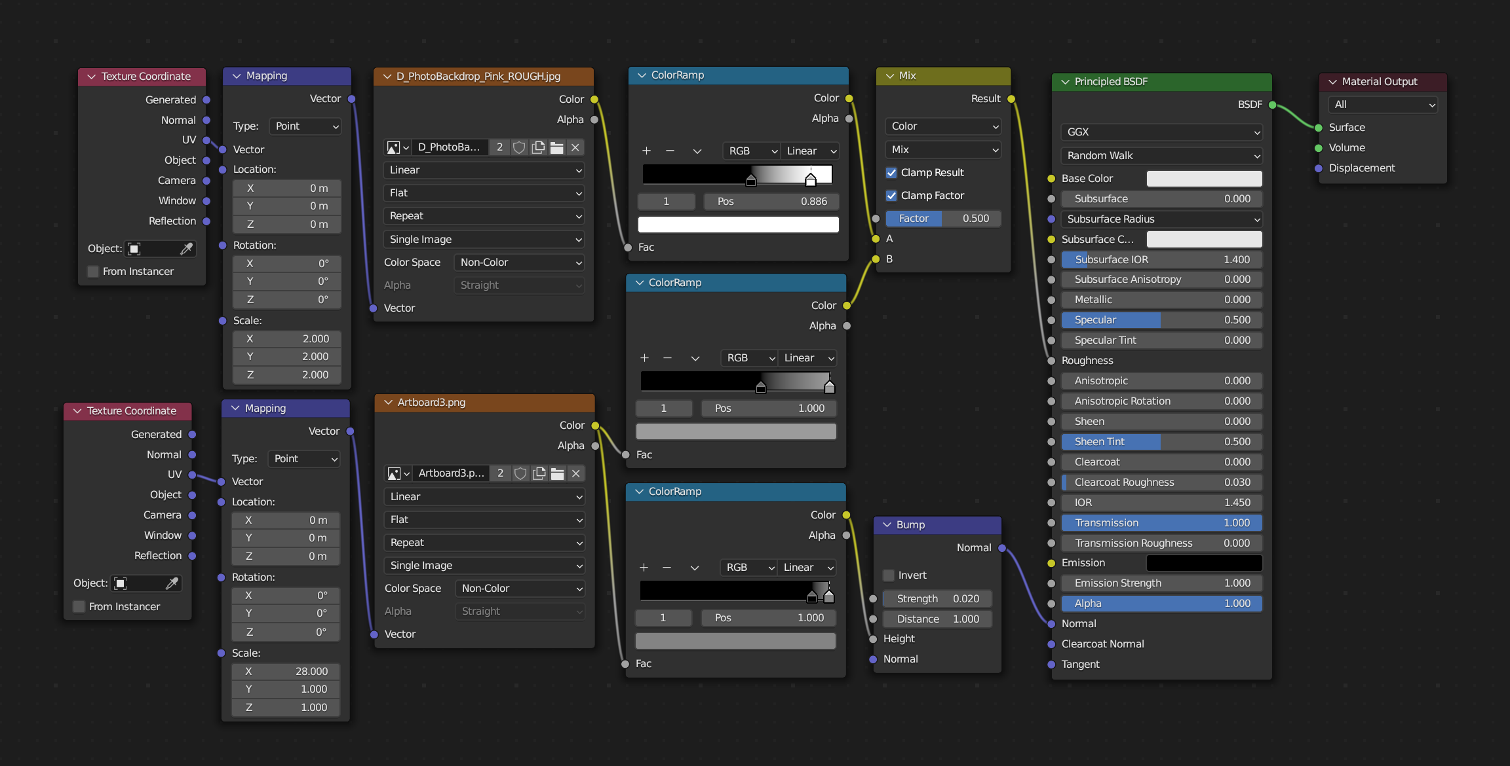Click the Base Color swatch
The height and width of the screenshot is (766, 1510).
pyautogui.click(x=1204, y=179)
